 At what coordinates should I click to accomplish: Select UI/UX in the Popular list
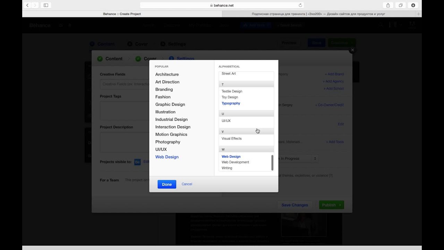(161, 149)
